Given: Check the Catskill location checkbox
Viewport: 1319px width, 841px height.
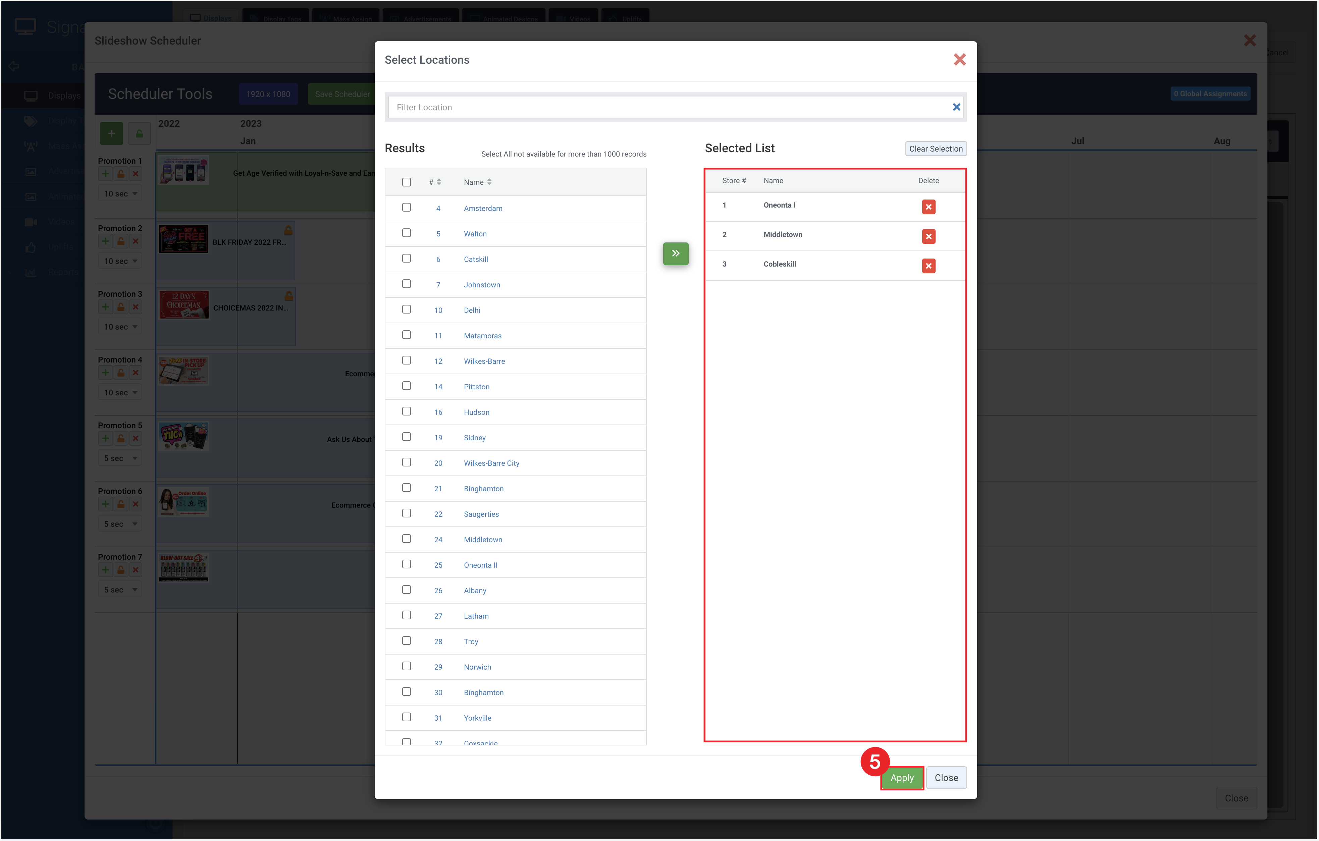Looking at the screenshot, I should point(406,259).
